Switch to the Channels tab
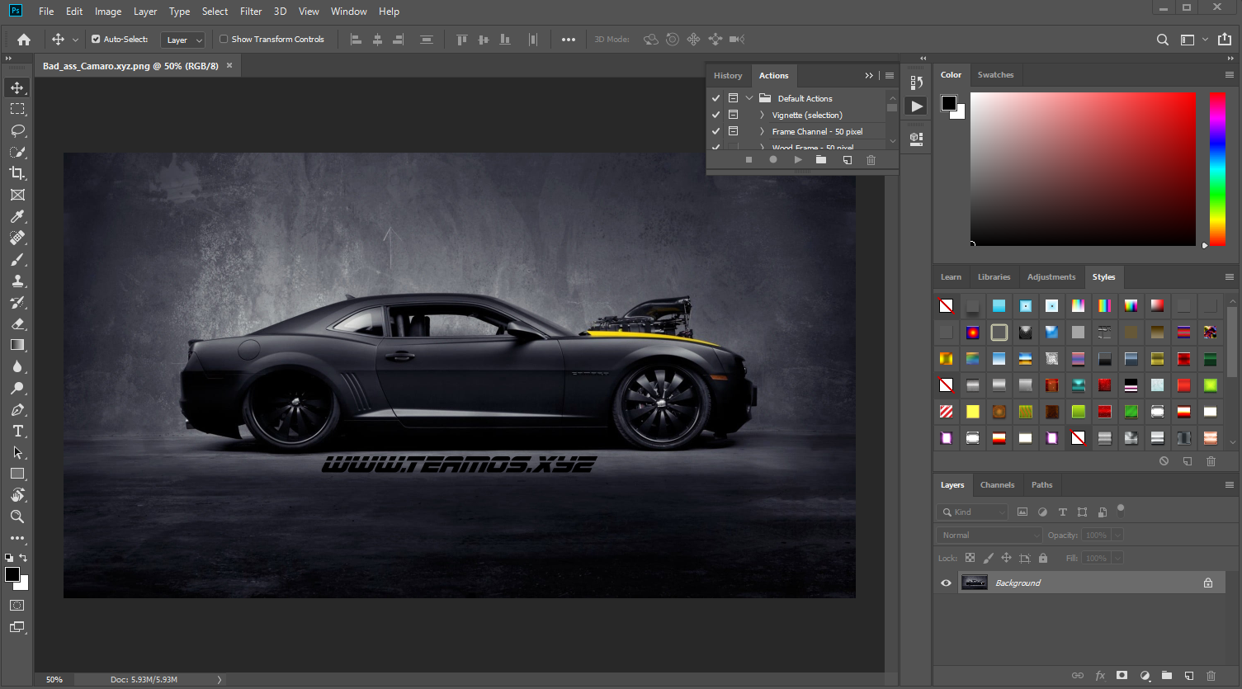This screenshot has width=1242, height=689. (997, 484)
